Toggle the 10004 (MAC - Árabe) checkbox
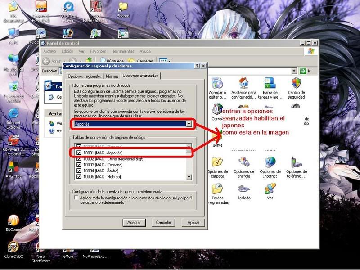The width and height of the screenshot is (360, 270). 79,171
